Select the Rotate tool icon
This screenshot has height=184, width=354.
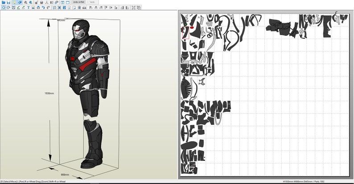(x=8, y=8)
